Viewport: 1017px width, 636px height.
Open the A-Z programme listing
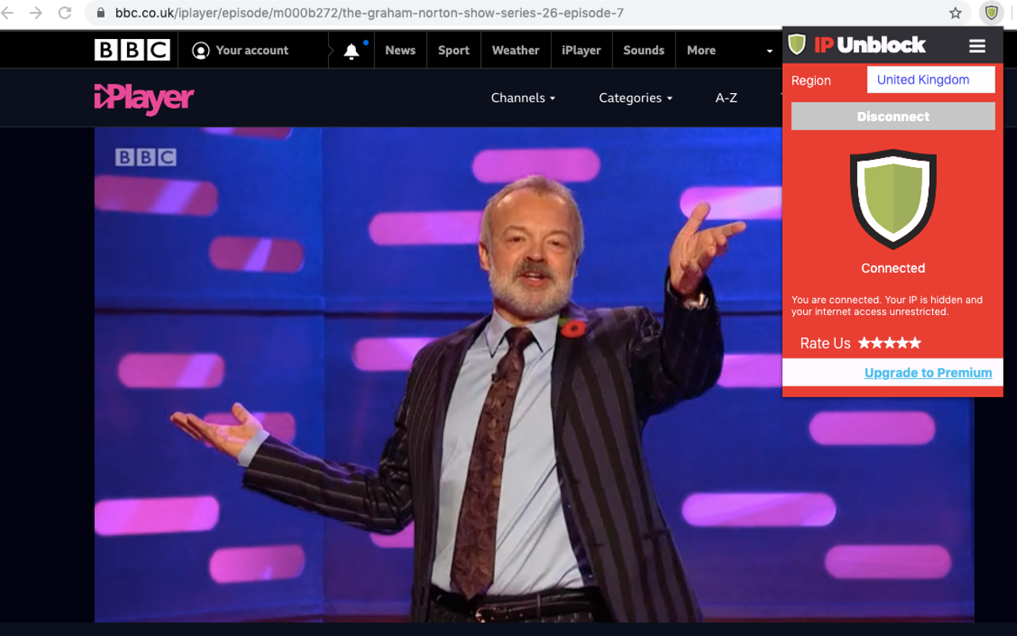[726, 98]
